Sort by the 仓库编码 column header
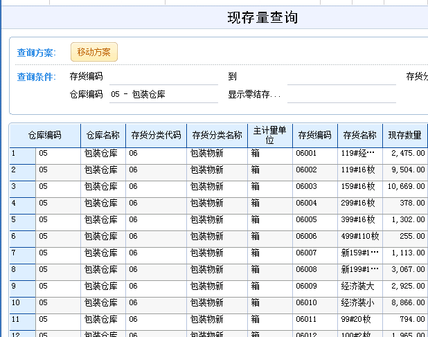 click(44, 136)
